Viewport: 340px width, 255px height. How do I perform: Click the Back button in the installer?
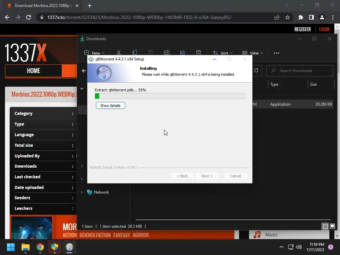pyautogui.click(x=182, y=176)
